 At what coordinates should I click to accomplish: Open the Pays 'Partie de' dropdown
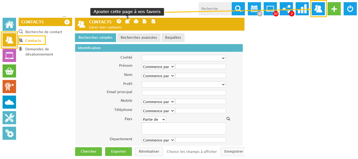154,120
